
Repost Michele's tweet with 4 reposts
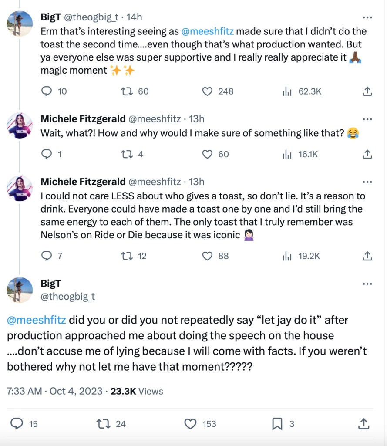click(127, 154)
